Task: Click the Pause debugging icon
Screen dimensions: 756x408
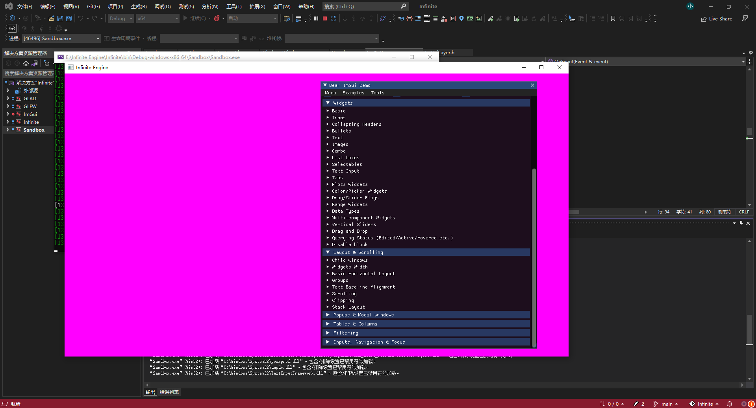Action: [x=316, y=18]
